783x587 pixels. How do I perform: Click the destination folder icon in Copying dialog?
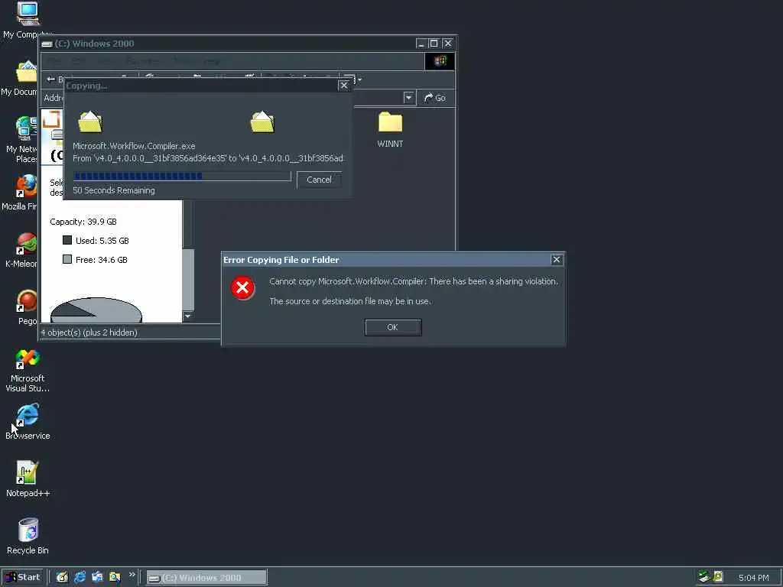click(x=262, y=122)
